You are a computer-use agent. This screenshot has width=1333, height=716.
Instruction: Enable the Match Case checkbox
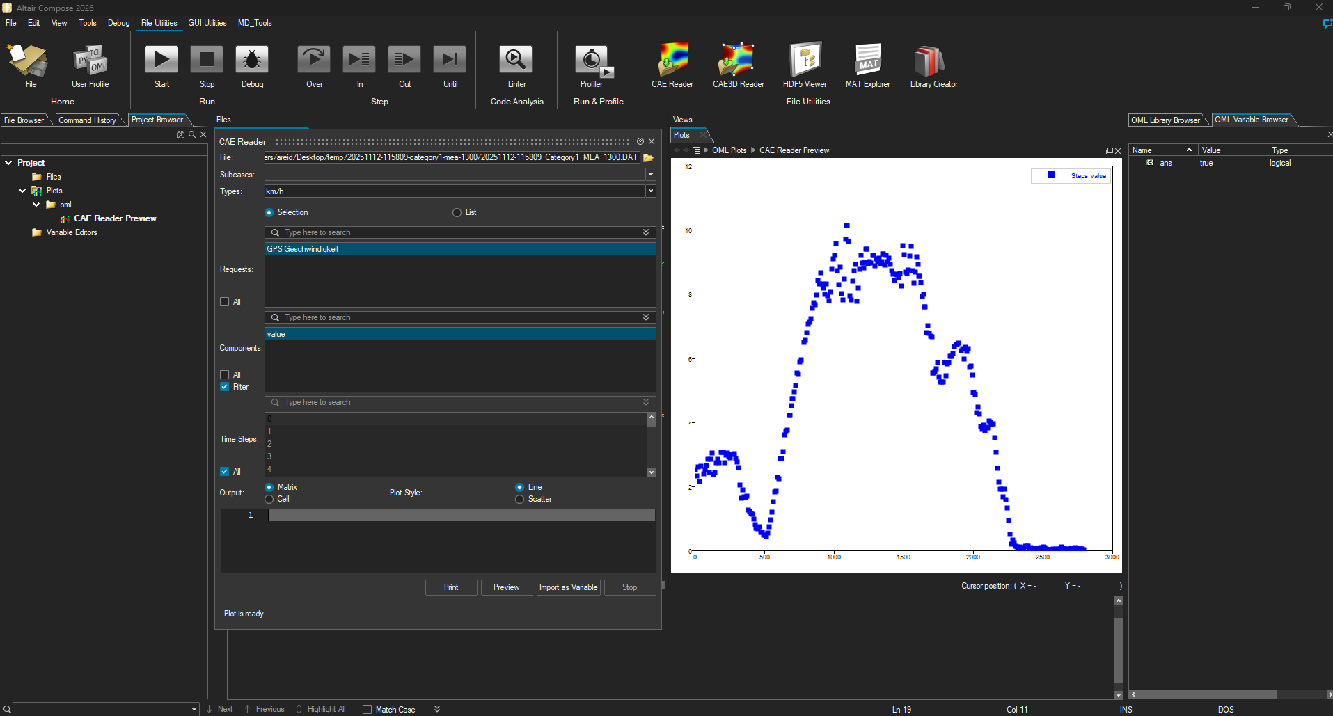point(367,709)
